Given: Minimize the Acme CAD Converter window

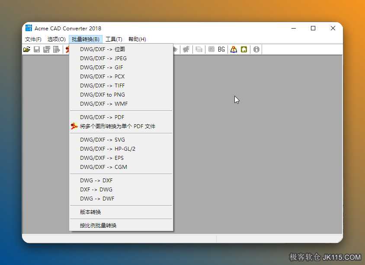Looking at the screenshot, I should 294,28.
